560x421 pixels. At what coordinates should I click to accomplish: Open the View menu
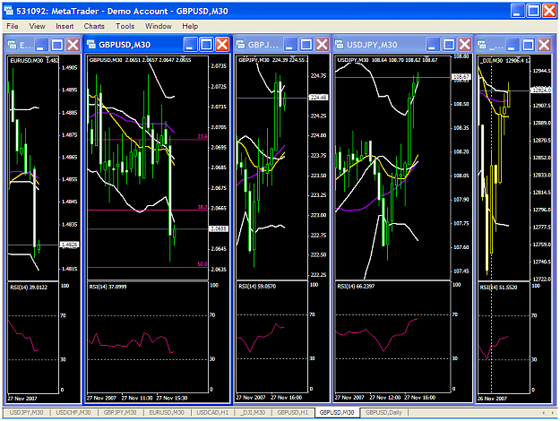(37, 26)
